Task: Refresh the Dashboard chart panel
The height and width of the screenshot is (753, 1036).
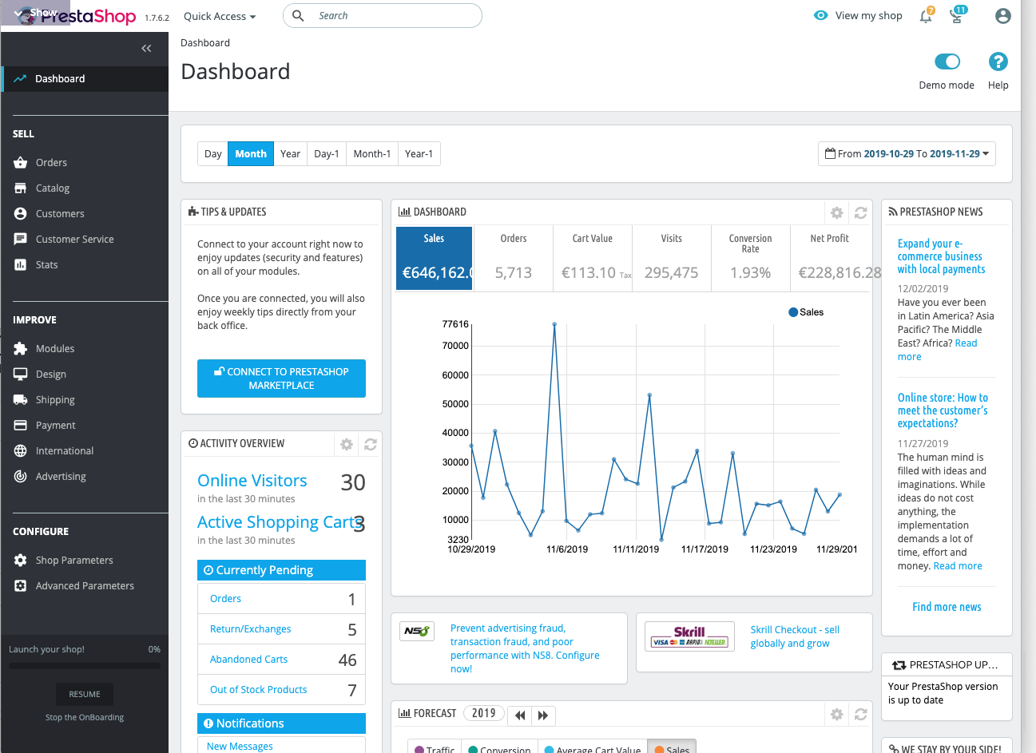Action: 860,213
